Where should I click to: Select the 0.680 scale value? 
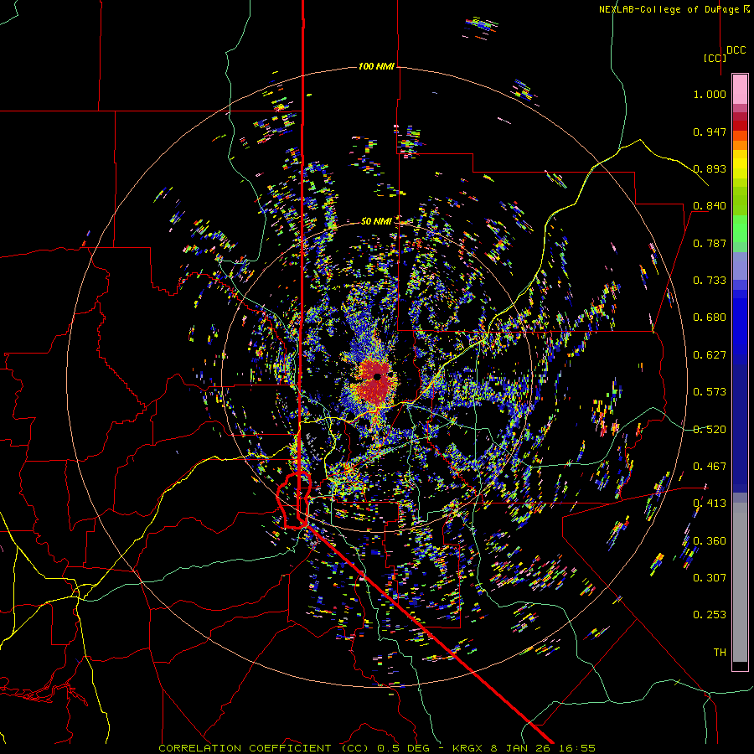click(x=710, y=318)
